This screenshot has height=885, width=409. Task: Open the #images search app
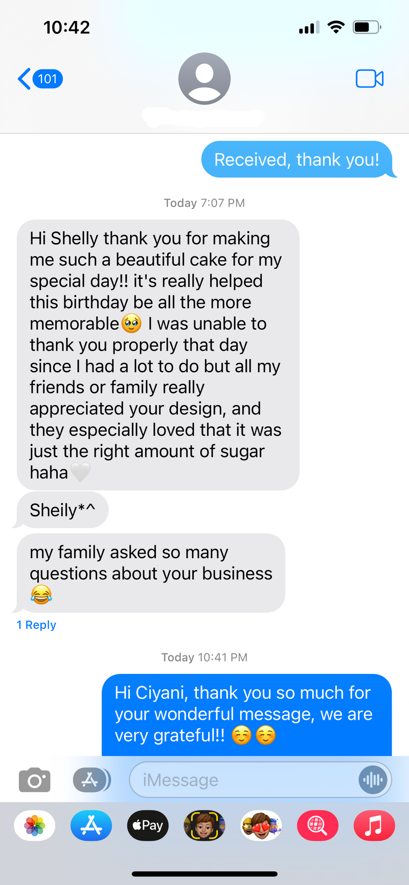coord(317,826)
